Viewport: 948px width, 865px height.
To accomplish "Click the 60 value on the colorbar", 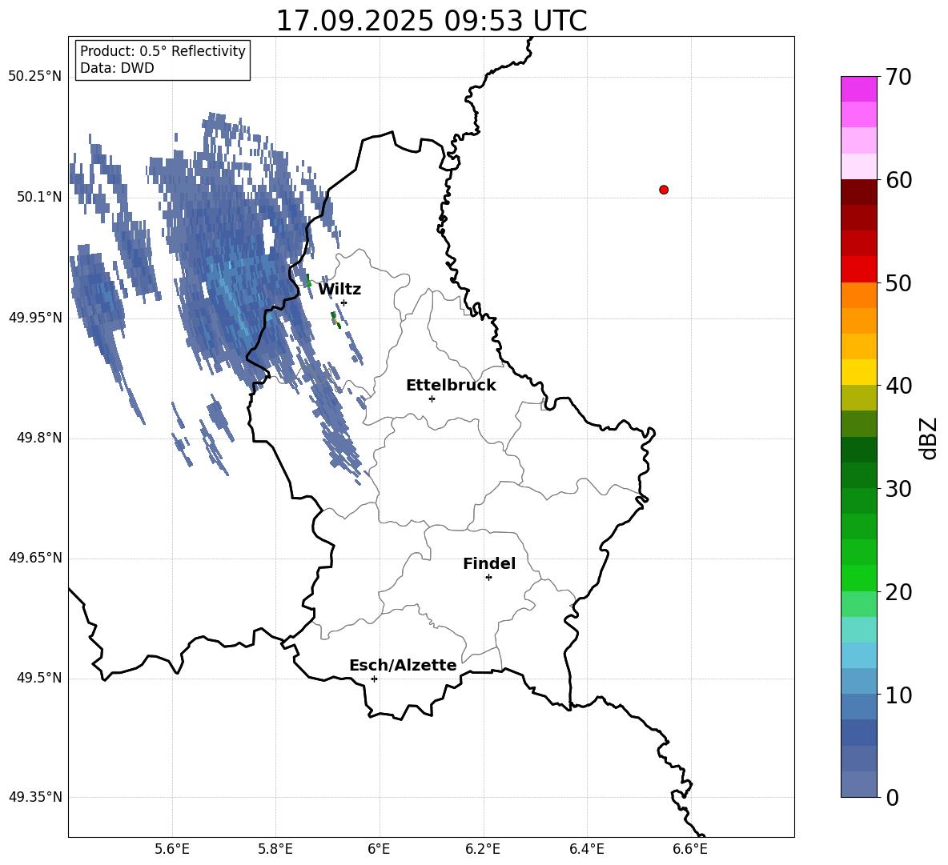I will pos(898,180).
